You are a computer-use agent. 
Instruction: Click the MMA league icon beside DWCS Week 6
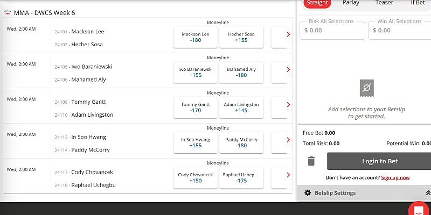8,12
